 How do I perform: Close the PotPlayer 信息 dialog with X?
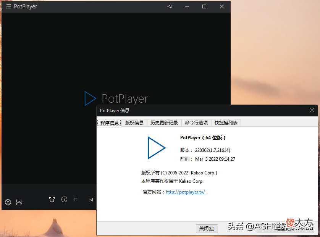coord(312,111)
